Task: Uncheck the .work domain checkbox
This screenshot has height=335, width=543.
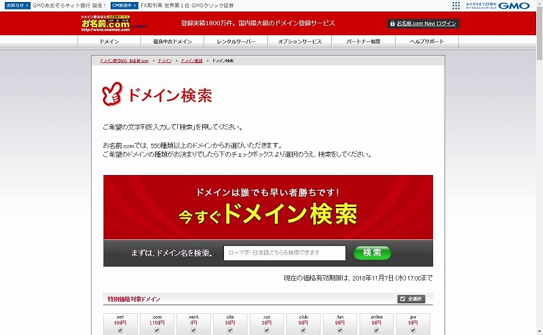Action: click(x=193, y=330)
